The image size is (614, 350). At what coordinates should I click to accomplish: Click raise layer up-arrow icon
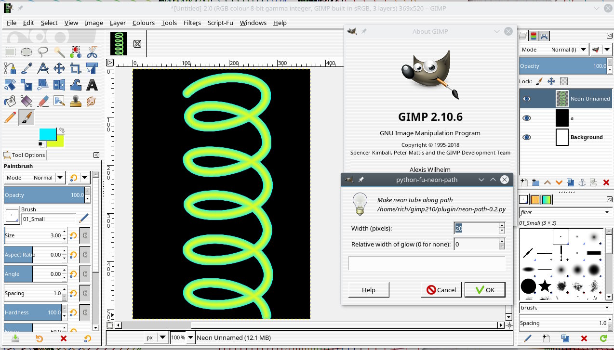(x=547, y=182)
